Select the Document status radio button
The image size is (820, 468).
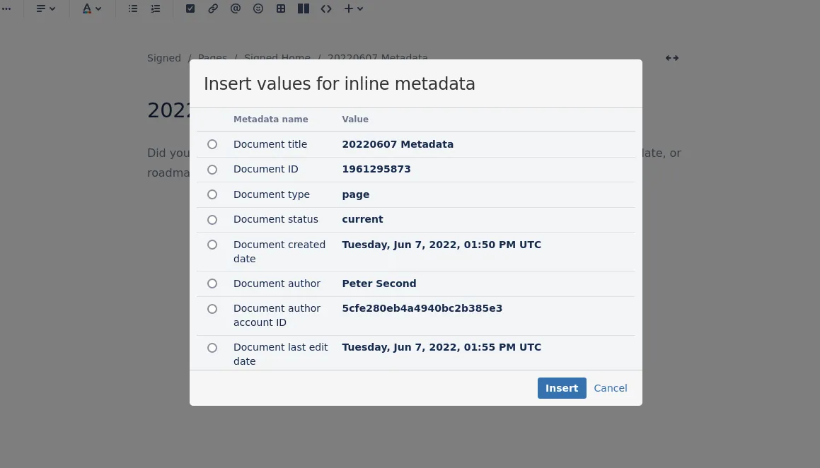pyautogui.click(x=212, y=220)
